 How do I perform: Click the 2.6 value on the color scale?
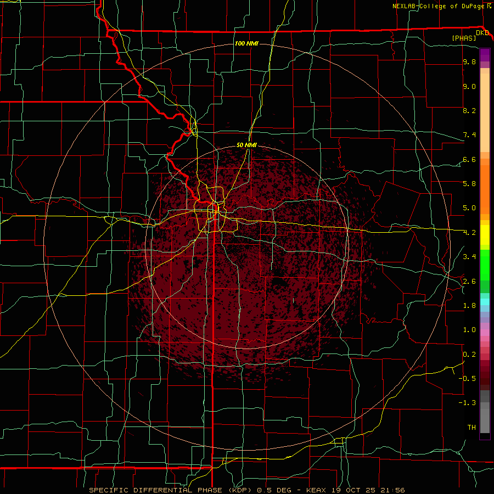(469, 281)
